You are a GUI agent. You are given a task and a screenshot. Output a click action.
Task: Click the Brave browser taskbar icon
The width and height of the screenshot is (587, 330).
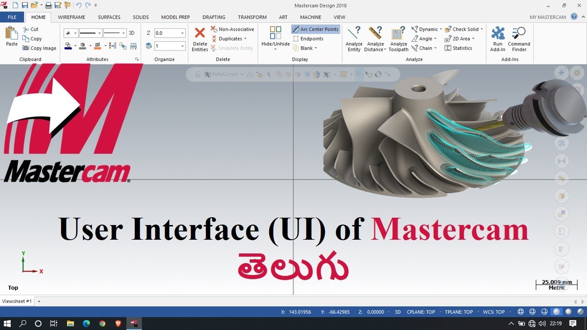pyautogui.click(x=118, y=324)
